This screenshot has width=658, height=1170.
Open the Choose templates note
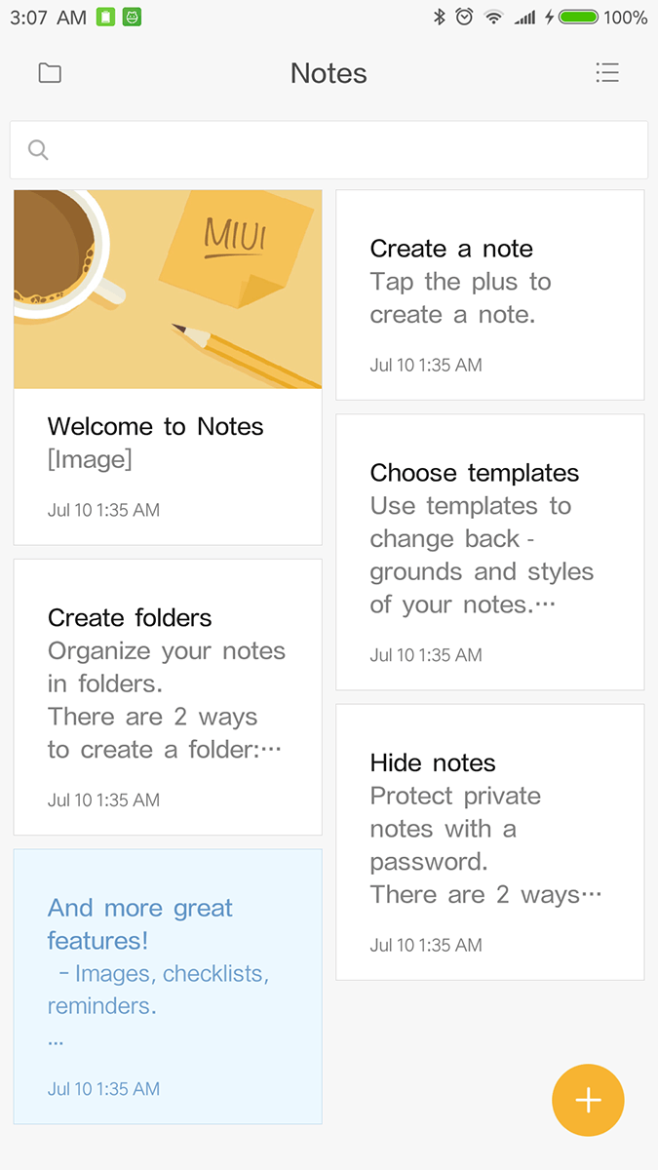tap(489, 552)
